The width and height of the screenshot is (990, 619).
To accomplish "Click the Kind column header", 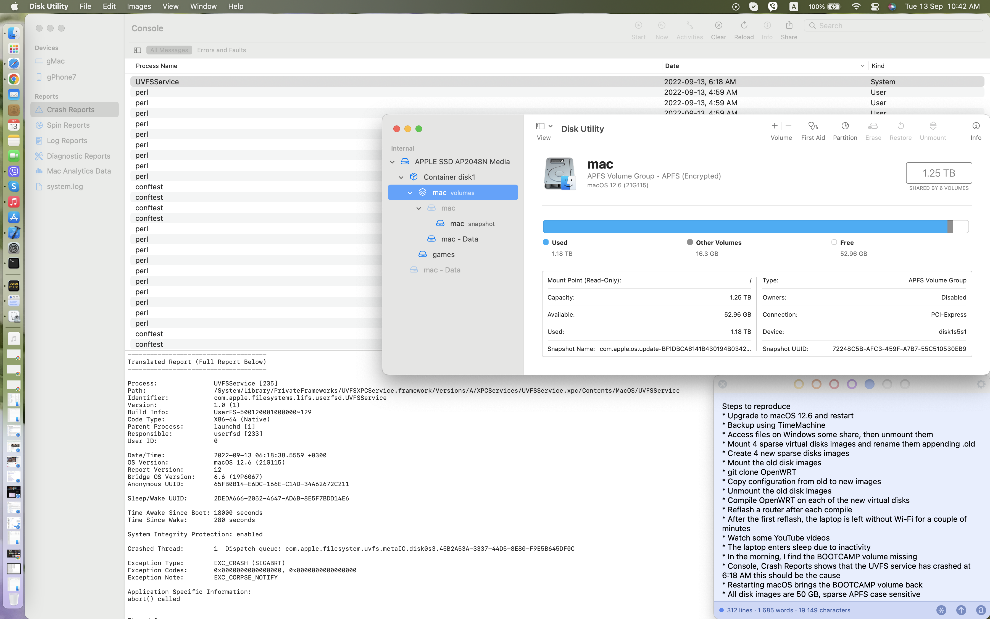I will click(x=878, y=66).
